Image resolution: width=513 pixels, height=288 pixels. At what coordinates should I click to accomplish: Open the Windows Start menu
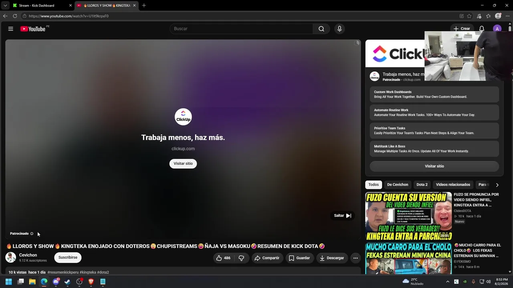[9, 282]
